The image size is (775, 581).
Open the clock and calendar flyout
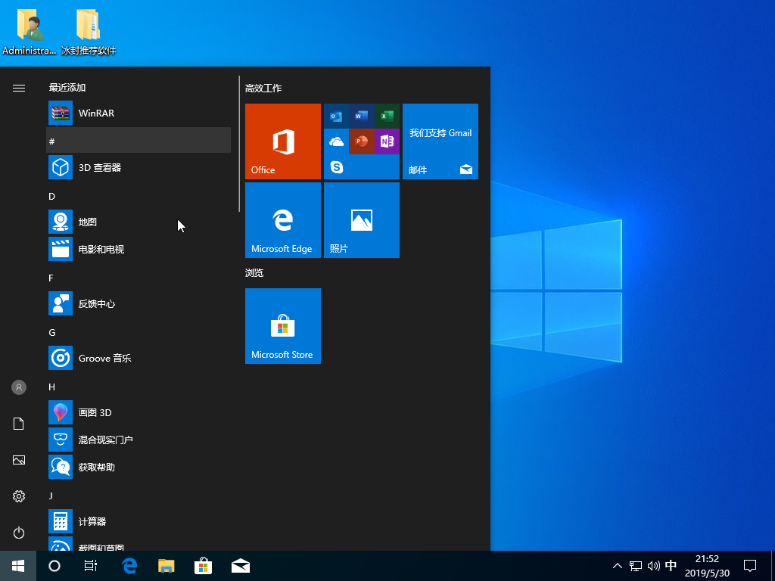(707, 566)
